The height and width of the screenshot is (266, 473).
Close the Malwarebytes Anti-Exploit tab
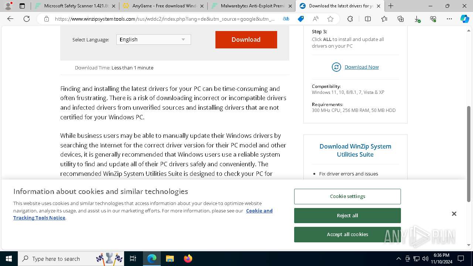290,6
